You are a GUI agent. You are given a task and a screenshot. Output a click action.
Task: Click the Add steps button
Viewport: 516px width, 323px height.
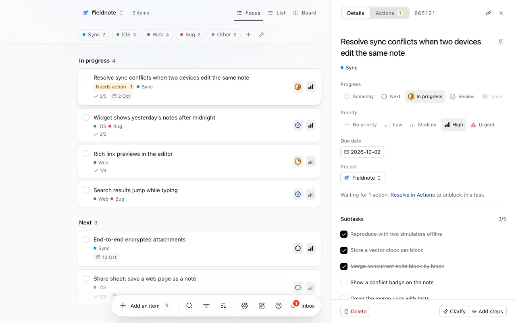(x=487, y=311)
